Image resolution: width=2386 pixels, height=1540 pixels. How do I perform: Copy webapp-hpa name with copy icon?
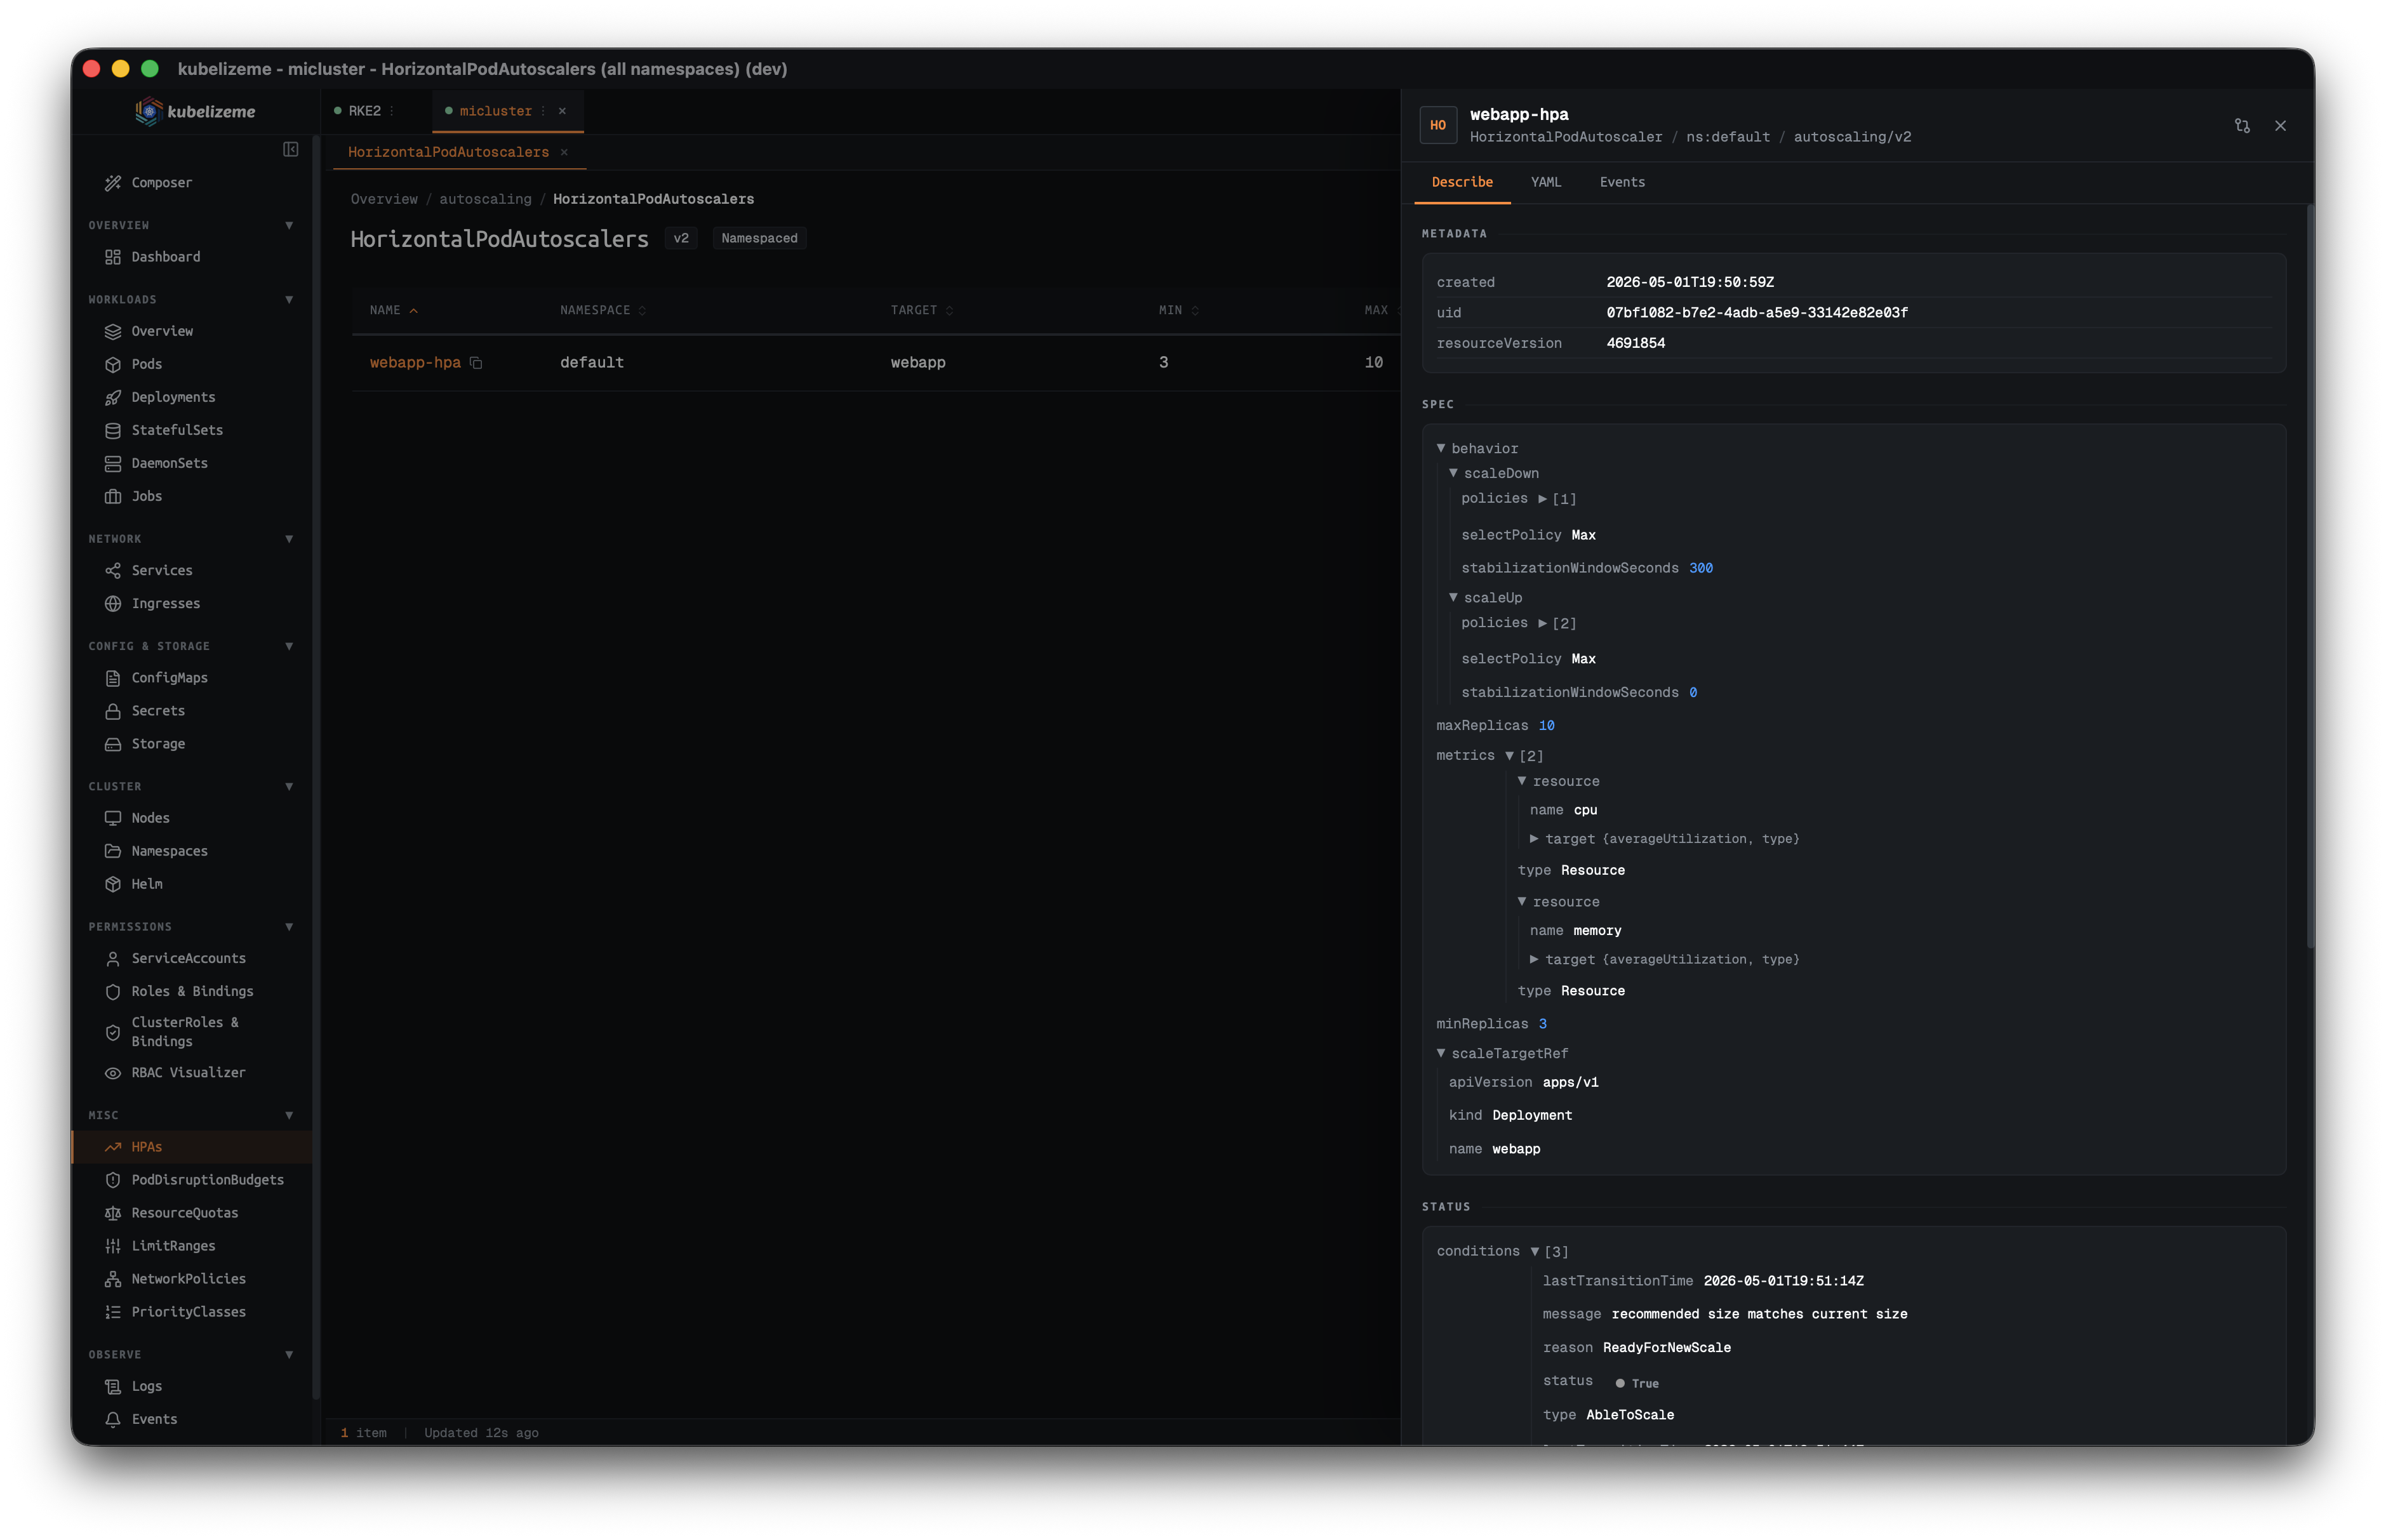tap(476, 363)
